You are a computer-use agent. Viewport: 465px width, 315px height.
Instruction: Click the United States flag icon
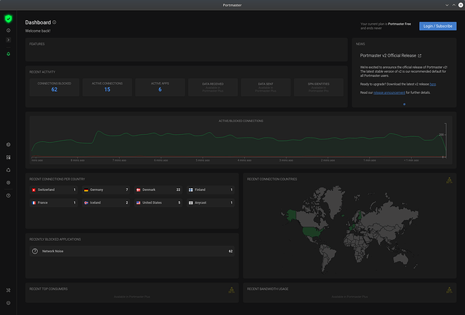(138, 203)
